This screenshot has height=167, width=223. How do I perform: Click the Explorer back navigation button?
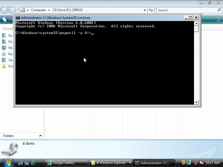point(4,10)
